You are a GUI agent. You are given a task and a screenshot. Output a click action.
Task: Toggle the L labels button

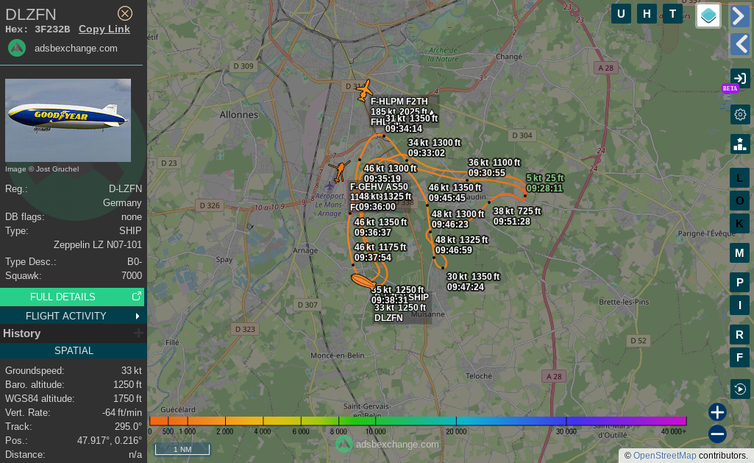click(x=739, y=177)
